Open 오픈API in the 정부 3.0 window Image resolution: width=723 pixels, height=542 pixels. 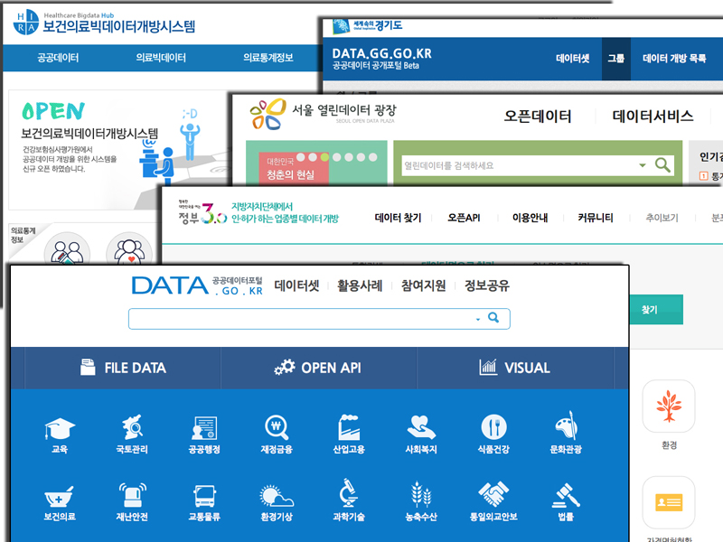[464, 218]
